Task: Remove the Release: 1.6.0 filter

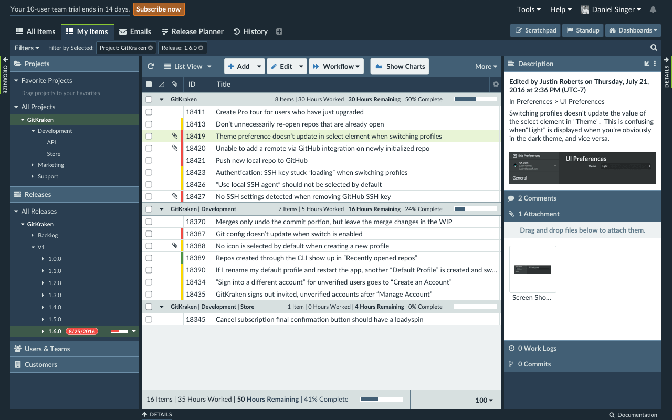Action: pos(201,48)
